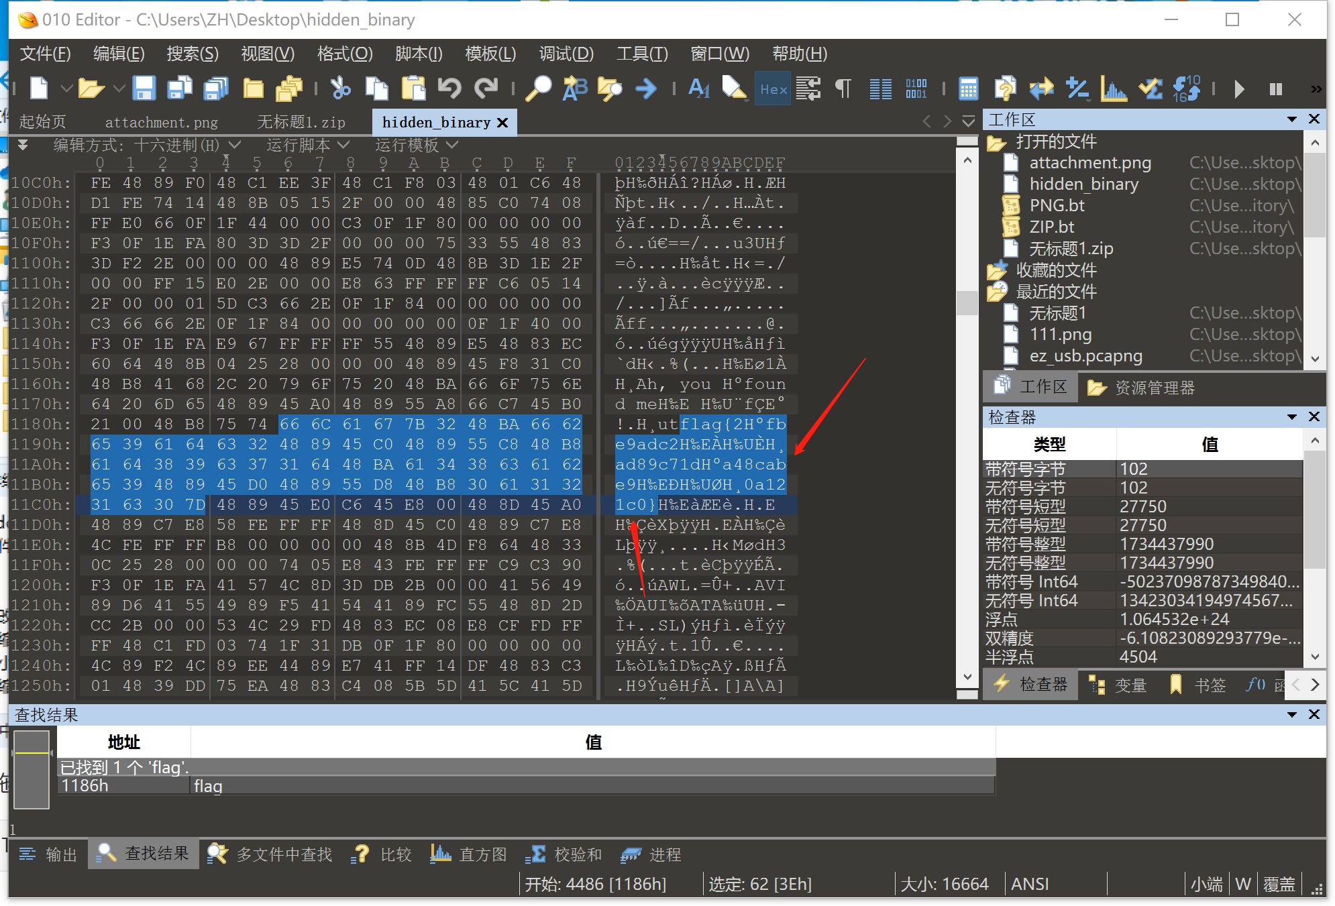Open the 编辑方式 hex mode dropdown
This screenshot has height=906, width=1335.
tap(233, 144)
